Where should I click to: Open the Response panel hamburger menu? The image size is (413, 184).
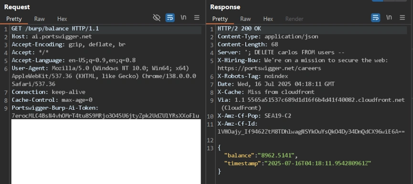(x=402, y=18)
